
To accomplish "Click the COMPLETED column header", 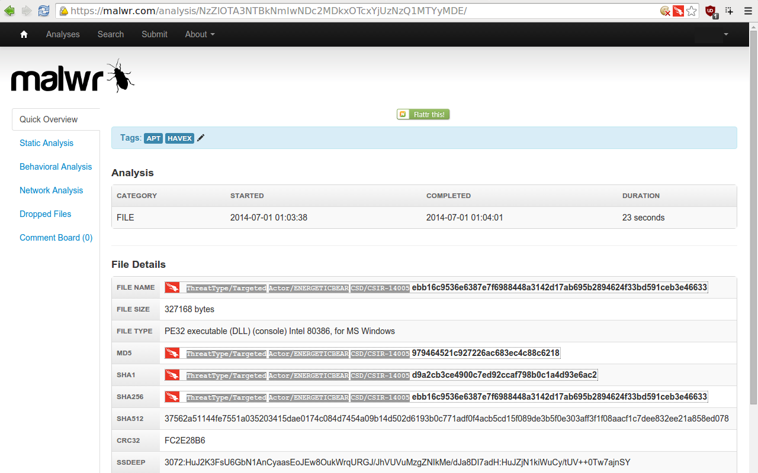I will tap(448, 196).
